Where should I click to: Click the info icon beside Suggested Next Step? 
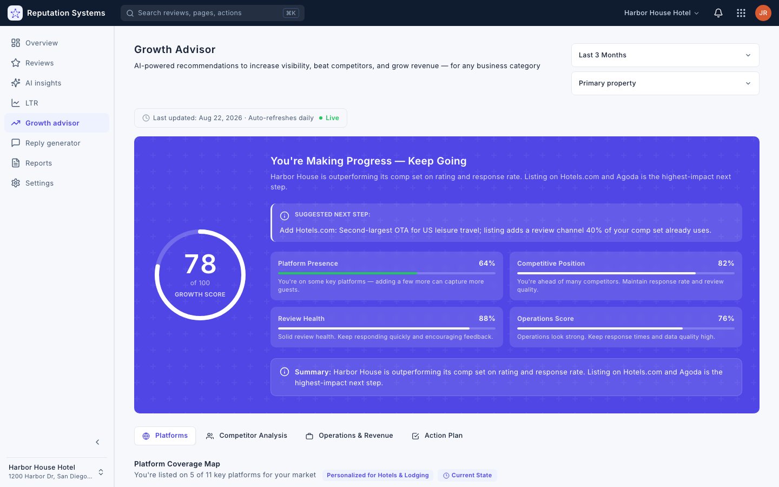click(285, 216)
